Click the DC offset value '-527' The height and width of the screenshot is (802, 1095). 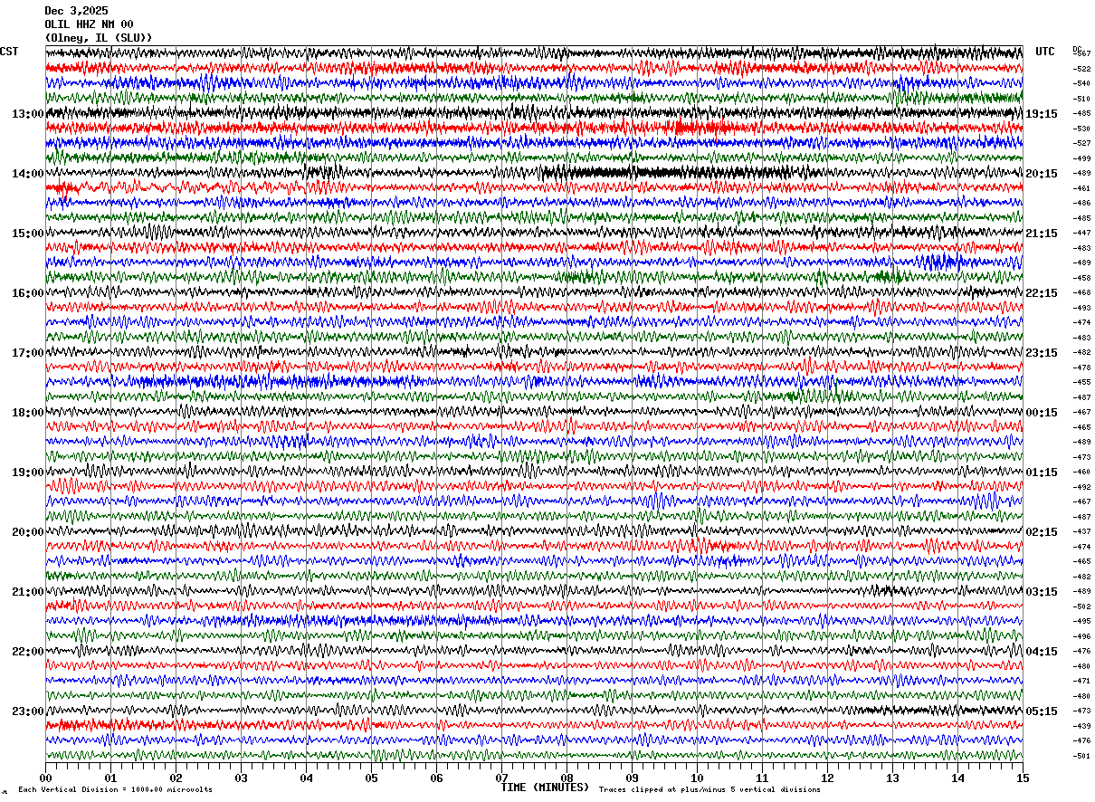pos(1081,143)
